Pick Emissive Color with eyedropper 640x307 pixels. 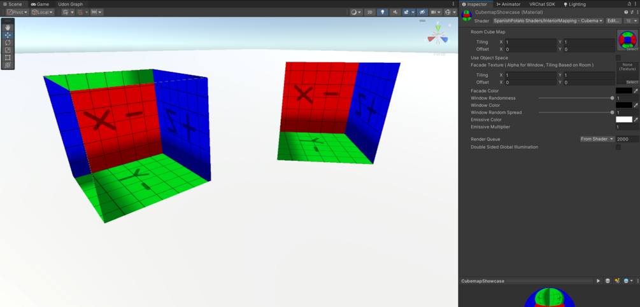[x=636, y=119]
